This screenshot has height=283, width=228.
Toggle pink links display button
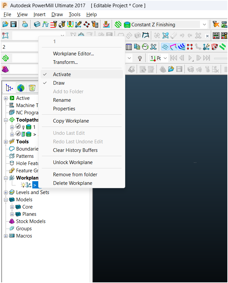click(173, 47)
